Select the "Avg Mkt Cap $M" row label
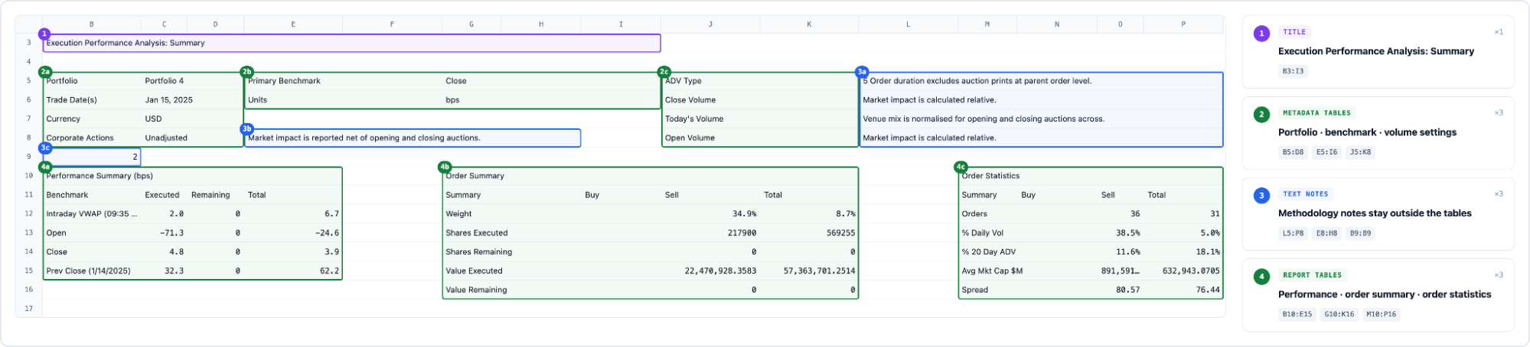 (988, 271)
